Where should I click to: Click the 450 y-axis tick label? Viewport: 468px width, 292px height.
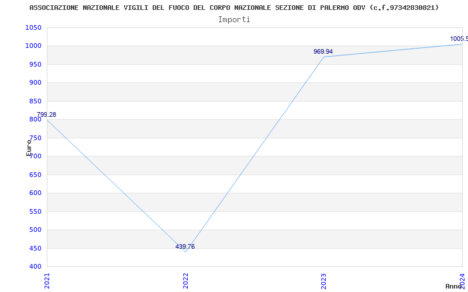[x=35, y=249]
